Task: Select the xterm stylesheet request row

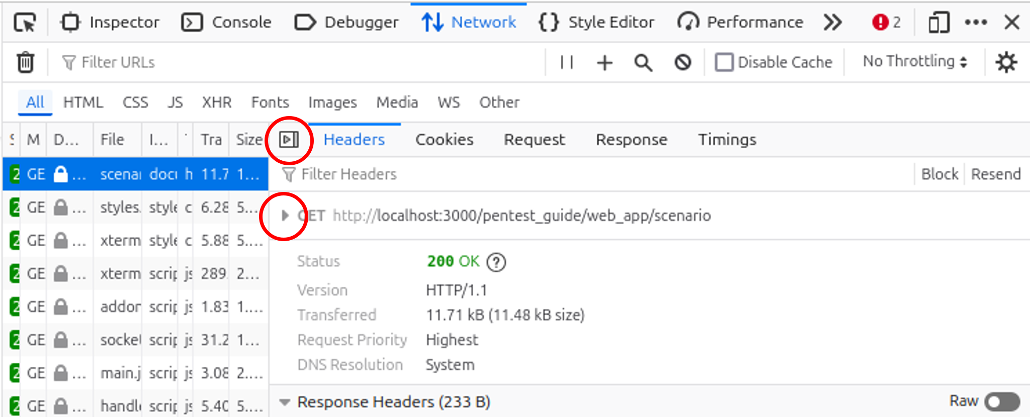Action: [135, 241]
